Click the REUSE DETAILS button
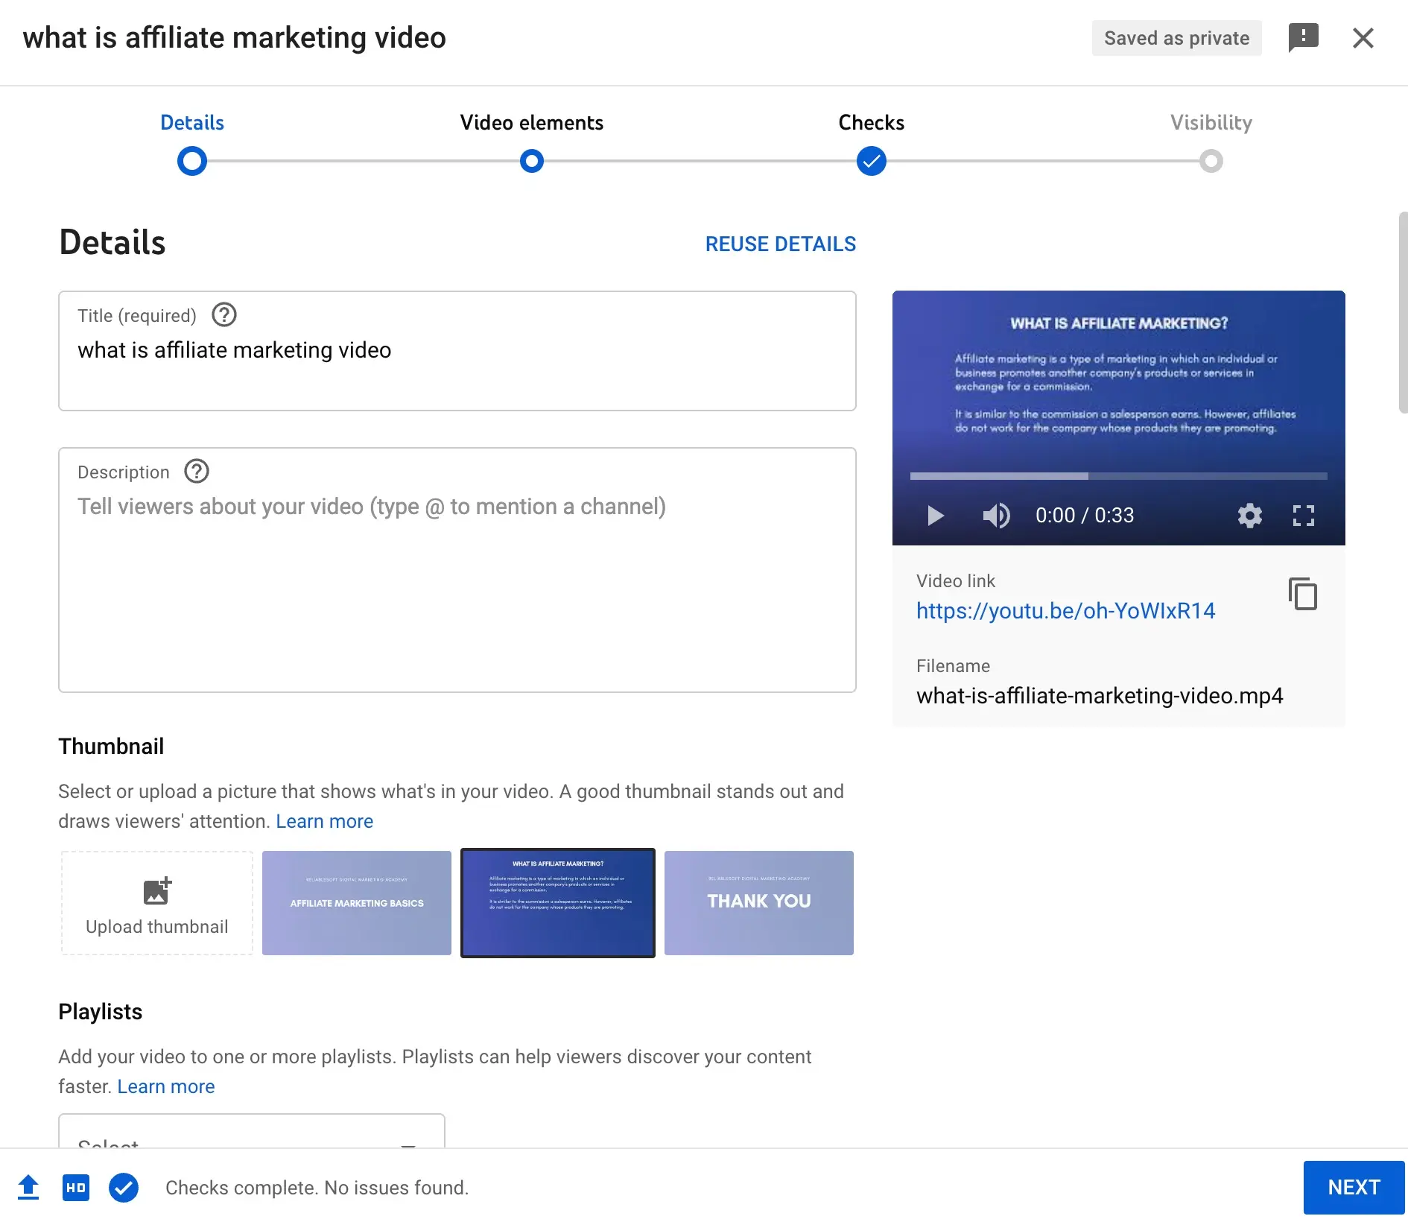Screen dimensions: 1408x1219 pyautogui.click(x=780, y=244)
